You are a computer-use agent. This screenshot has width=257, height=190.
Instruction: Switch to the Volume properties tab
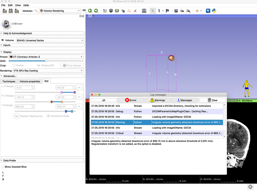click(30, 81)
